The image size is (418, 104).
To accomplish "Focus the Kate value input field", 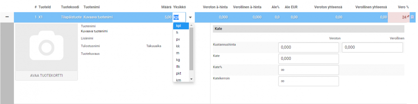I will [x=309, y=59].
